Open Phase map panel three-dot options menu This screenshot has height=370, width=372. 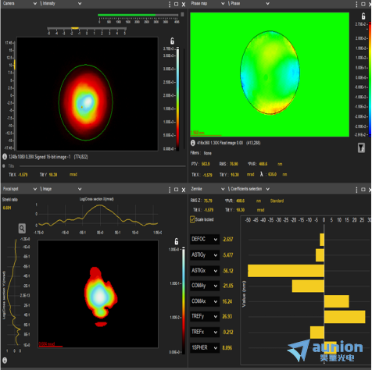(x=356, y=4)
